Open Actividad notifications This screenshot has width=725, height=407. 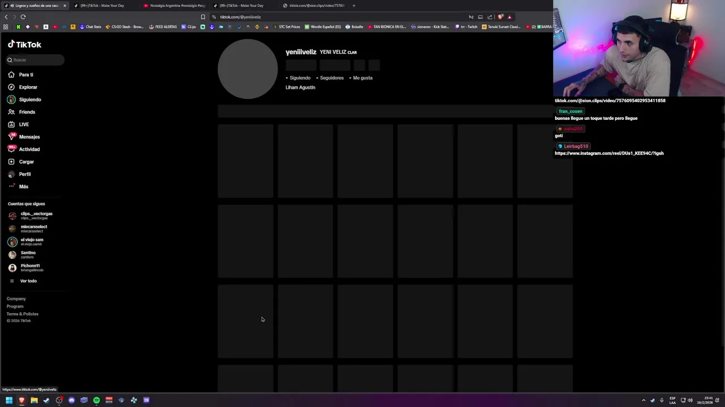click(x=24, y=149)
